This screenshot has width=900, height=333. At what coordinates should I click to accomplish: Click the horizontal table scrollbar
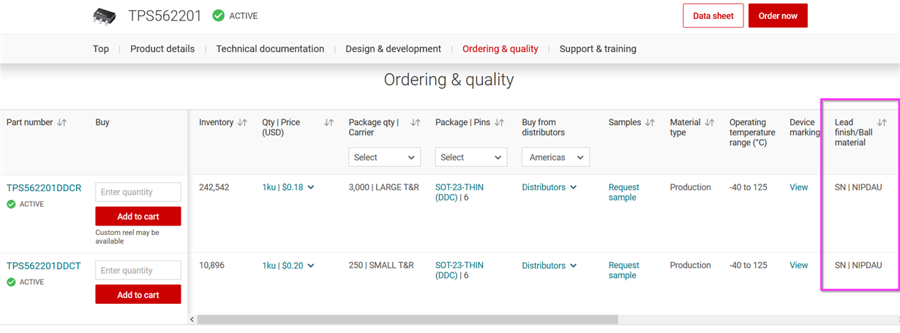point(408,320)
